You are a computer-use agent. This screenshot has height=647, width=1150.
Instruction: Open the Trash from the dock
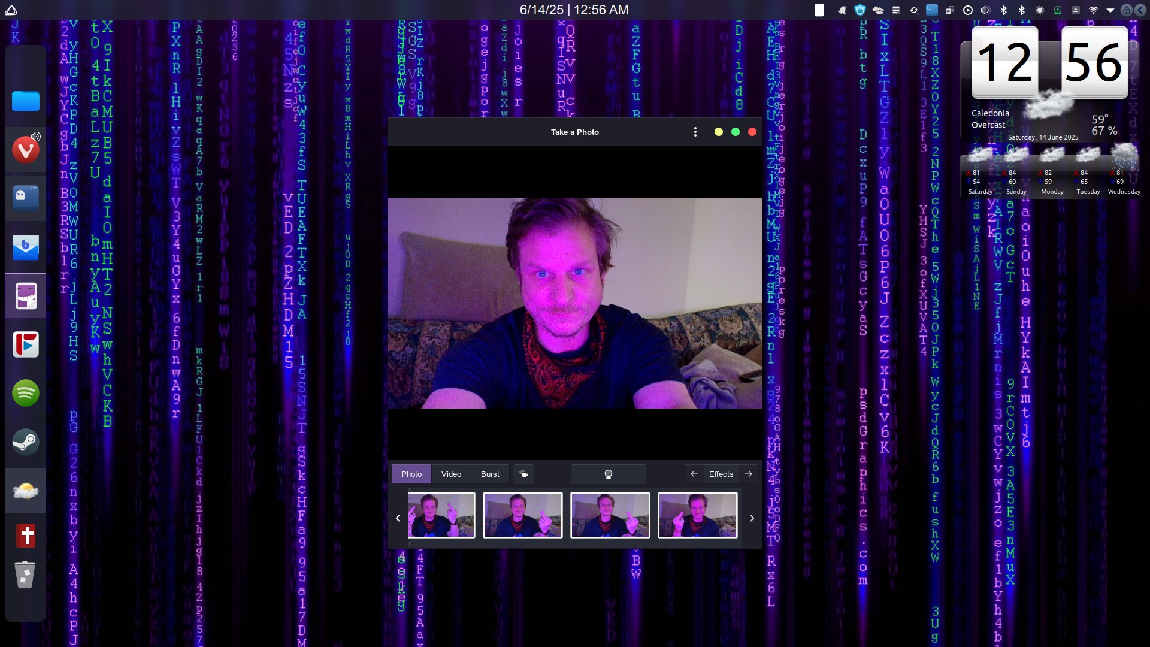tap(25, 575)
